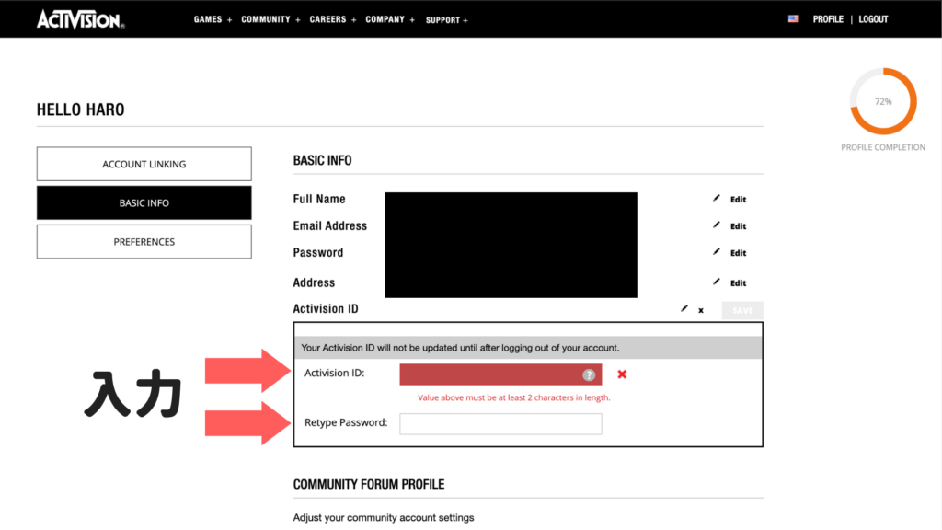Click the pencil icon beside Password

point(716,252)
